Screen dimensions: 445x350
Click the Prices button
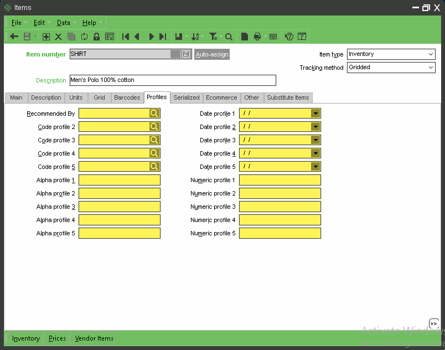(x=57, y=338)
